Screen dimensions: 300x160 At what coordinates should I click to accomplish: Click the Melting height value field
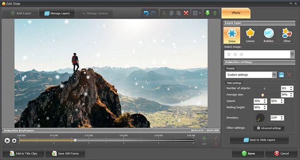tap(259, 108)
